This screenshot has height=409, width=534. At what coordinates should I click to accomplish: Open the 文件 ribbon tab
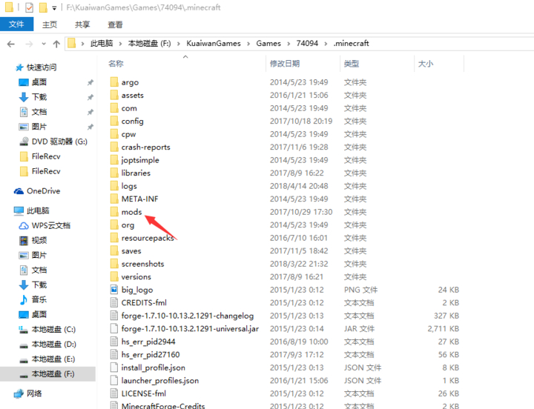[x=16, y=24]
